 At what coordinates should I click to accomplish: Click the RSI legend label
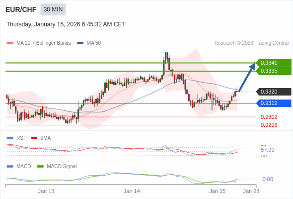[x=20, y=138]
